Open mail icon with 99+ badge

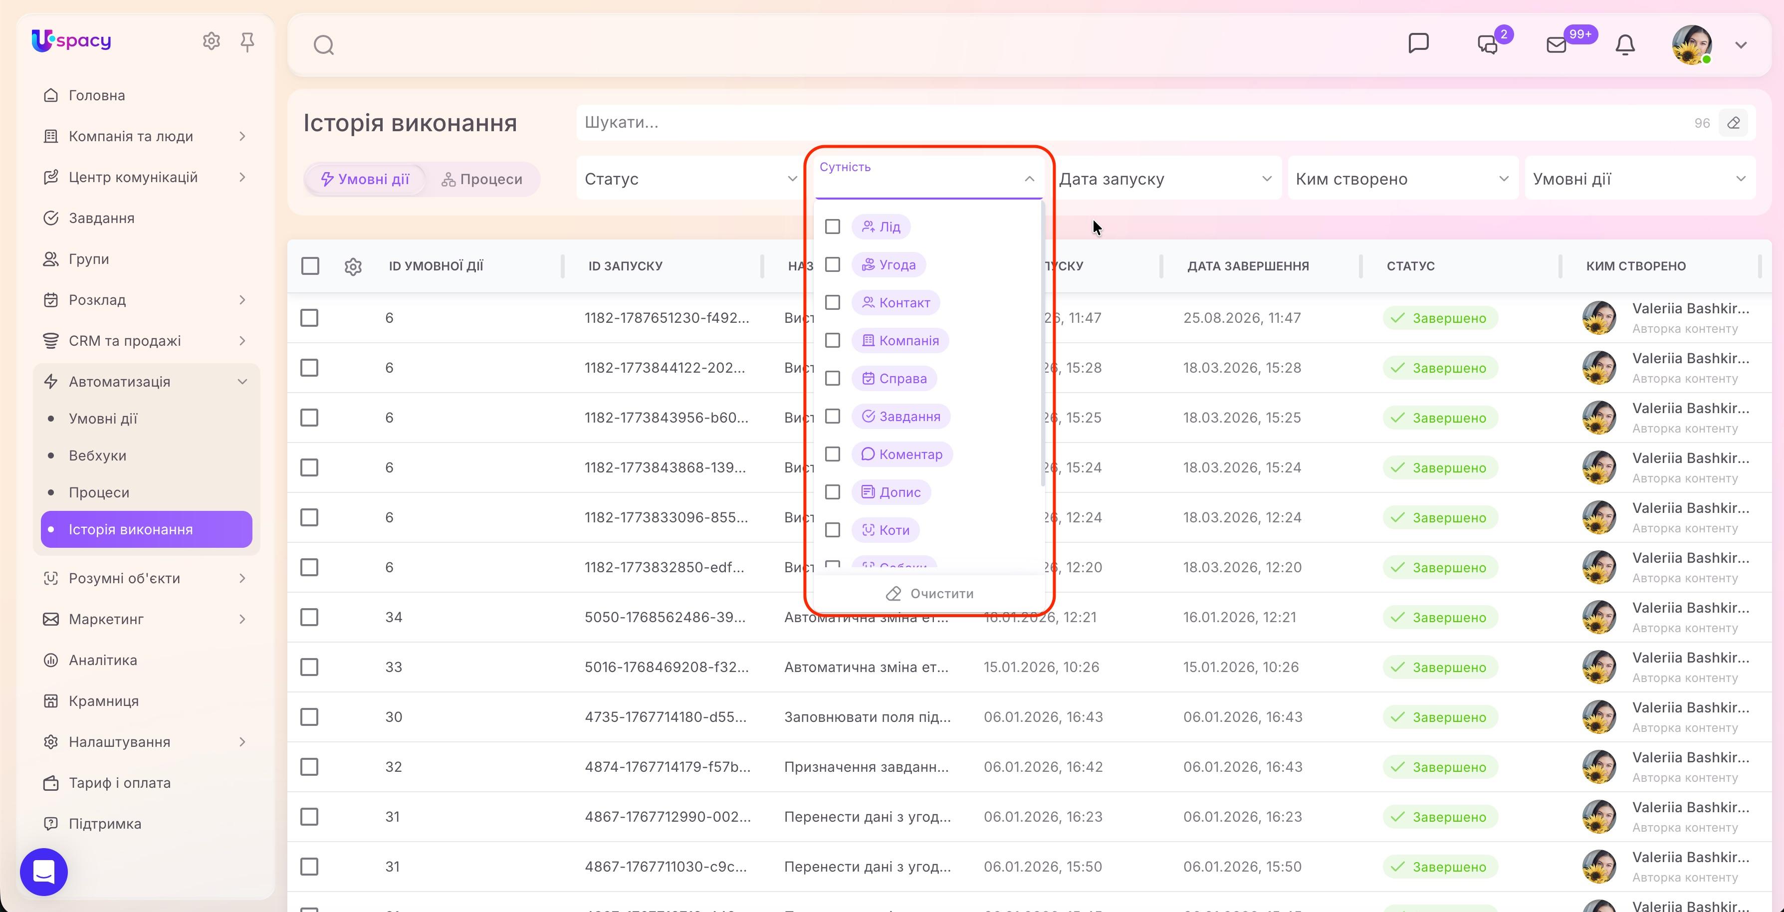1556,45
